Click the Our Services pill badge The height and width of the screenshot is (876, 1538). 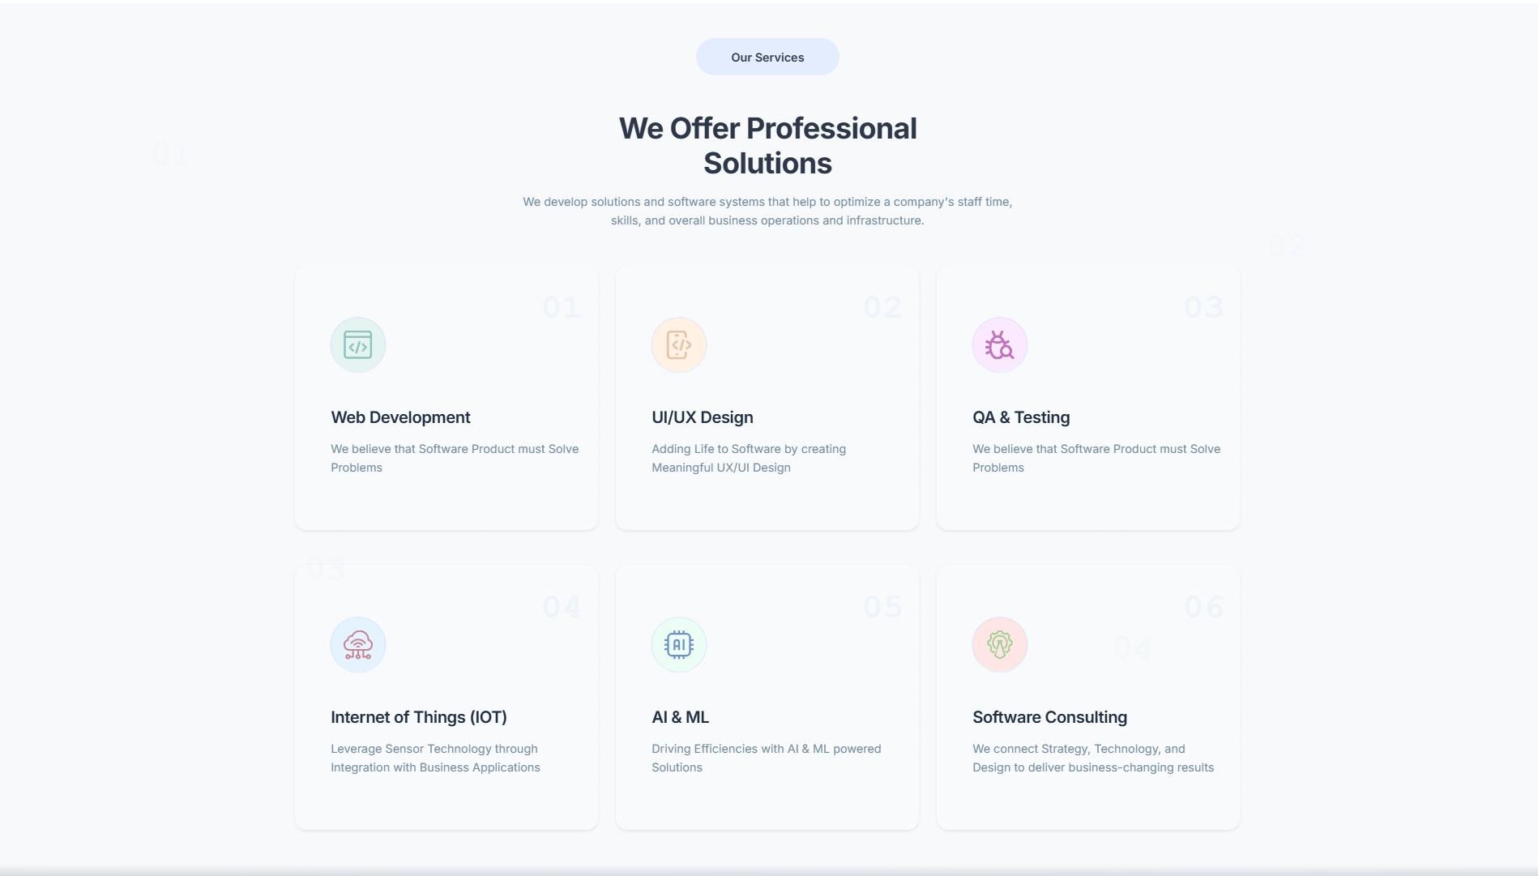coord(767,58)
